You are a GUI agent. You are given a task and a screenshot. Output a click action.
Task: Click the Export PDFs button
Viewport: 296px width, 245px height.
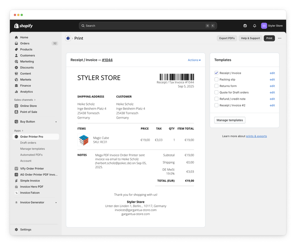point(227,38)
